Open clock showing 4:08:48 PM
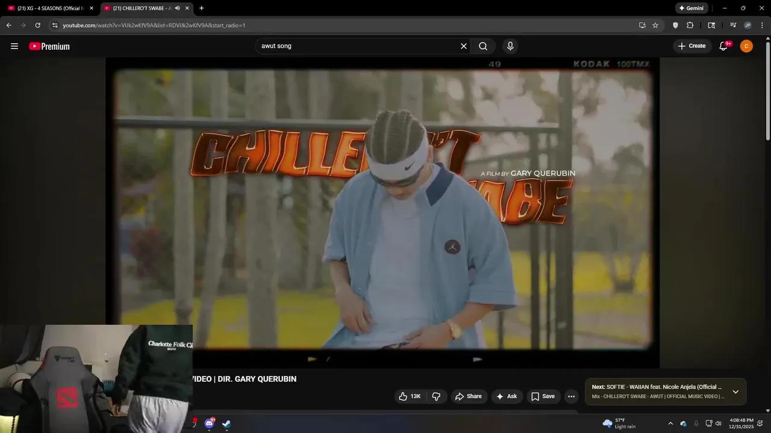771x433 pixels. 741,423
